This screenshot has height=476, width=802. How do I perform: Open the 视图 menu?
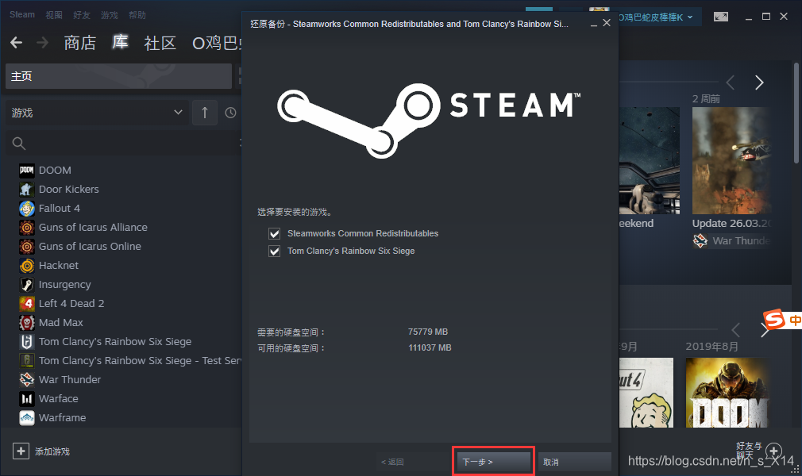tap(54, 15)
